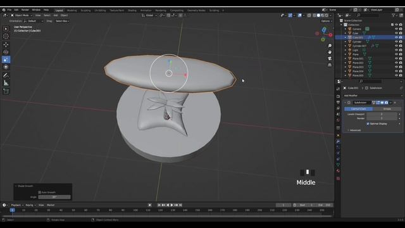The height and width of the screenshot is (228, 405).
Task: Toggle Auto Smooth checkbox
Action: 39,193
